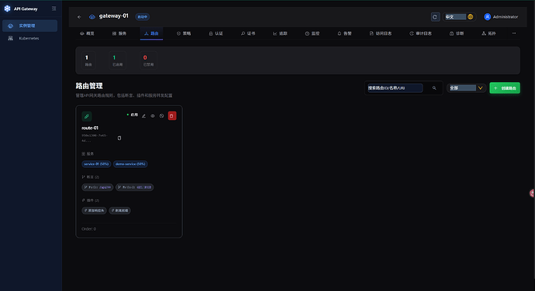Viewport: 535px width, 291px height.
Task: Switch to the 服务 tab
Action: [x=119, y=33]
